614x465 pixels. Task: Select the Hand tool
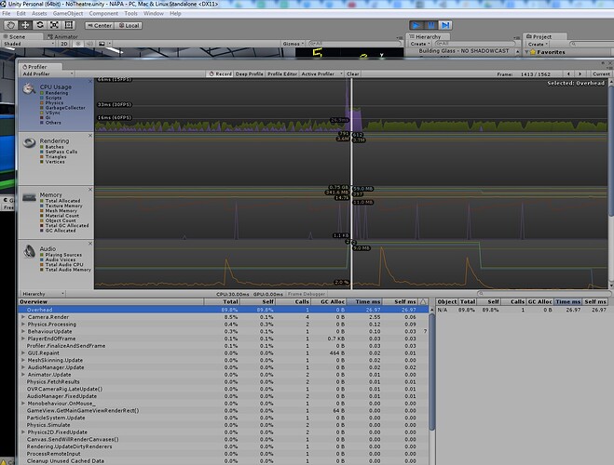[x=11, y=25]
